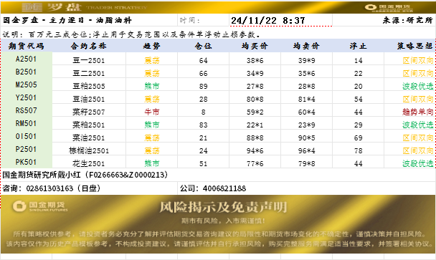Click analyst line 国金期货研究所戴小红

[x=85, y=175]
